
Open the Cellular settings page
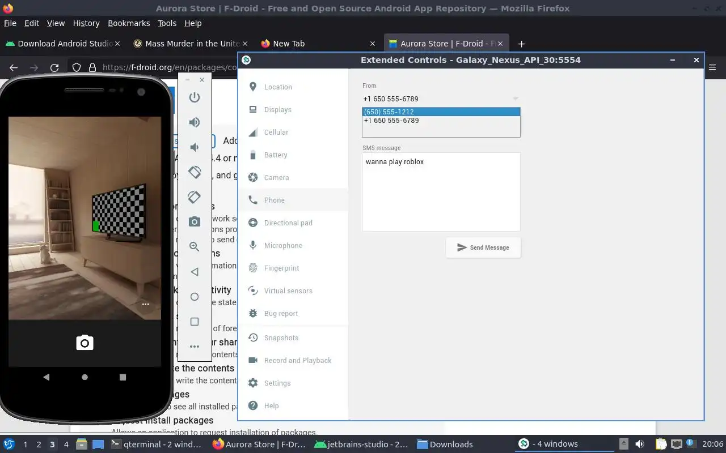[x=293, y=132]
